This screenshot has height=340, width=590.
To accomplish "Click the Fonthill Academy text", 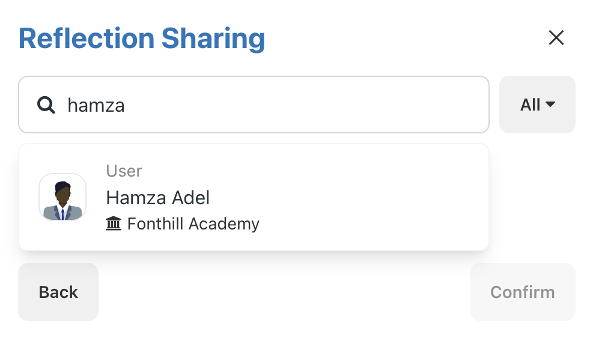I will click(x=193, y=224).
